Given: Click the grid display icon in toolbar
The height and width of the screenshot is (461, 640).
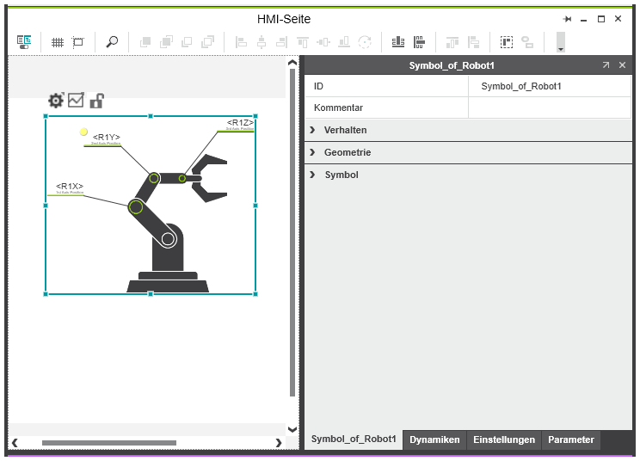Looking at the screenshot, I should (x=58, y=42).
